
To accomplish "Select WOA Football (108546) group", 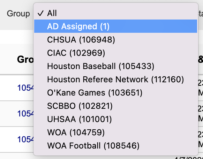I will pos(115,145).
